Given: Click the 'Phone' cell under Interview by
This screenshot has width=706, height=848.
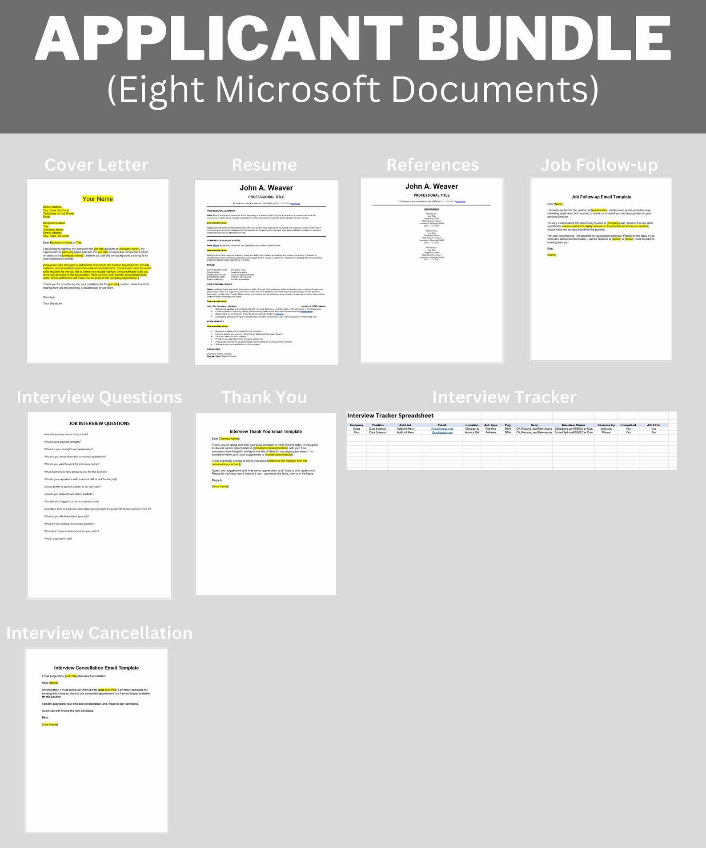Looking at the screenshot, I should coord(606,432).
